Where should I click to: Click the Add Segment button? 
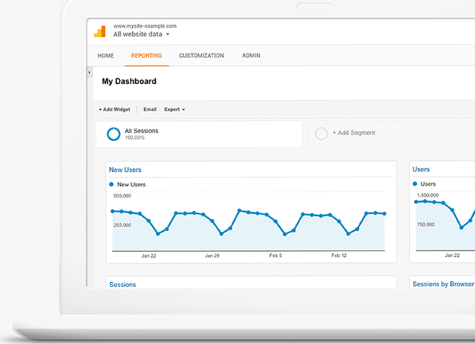[354, 133]
